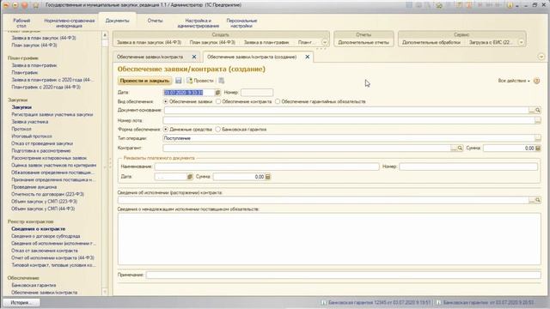
Task: Click Дополнительные отчеты link
Action: point(364,42)
